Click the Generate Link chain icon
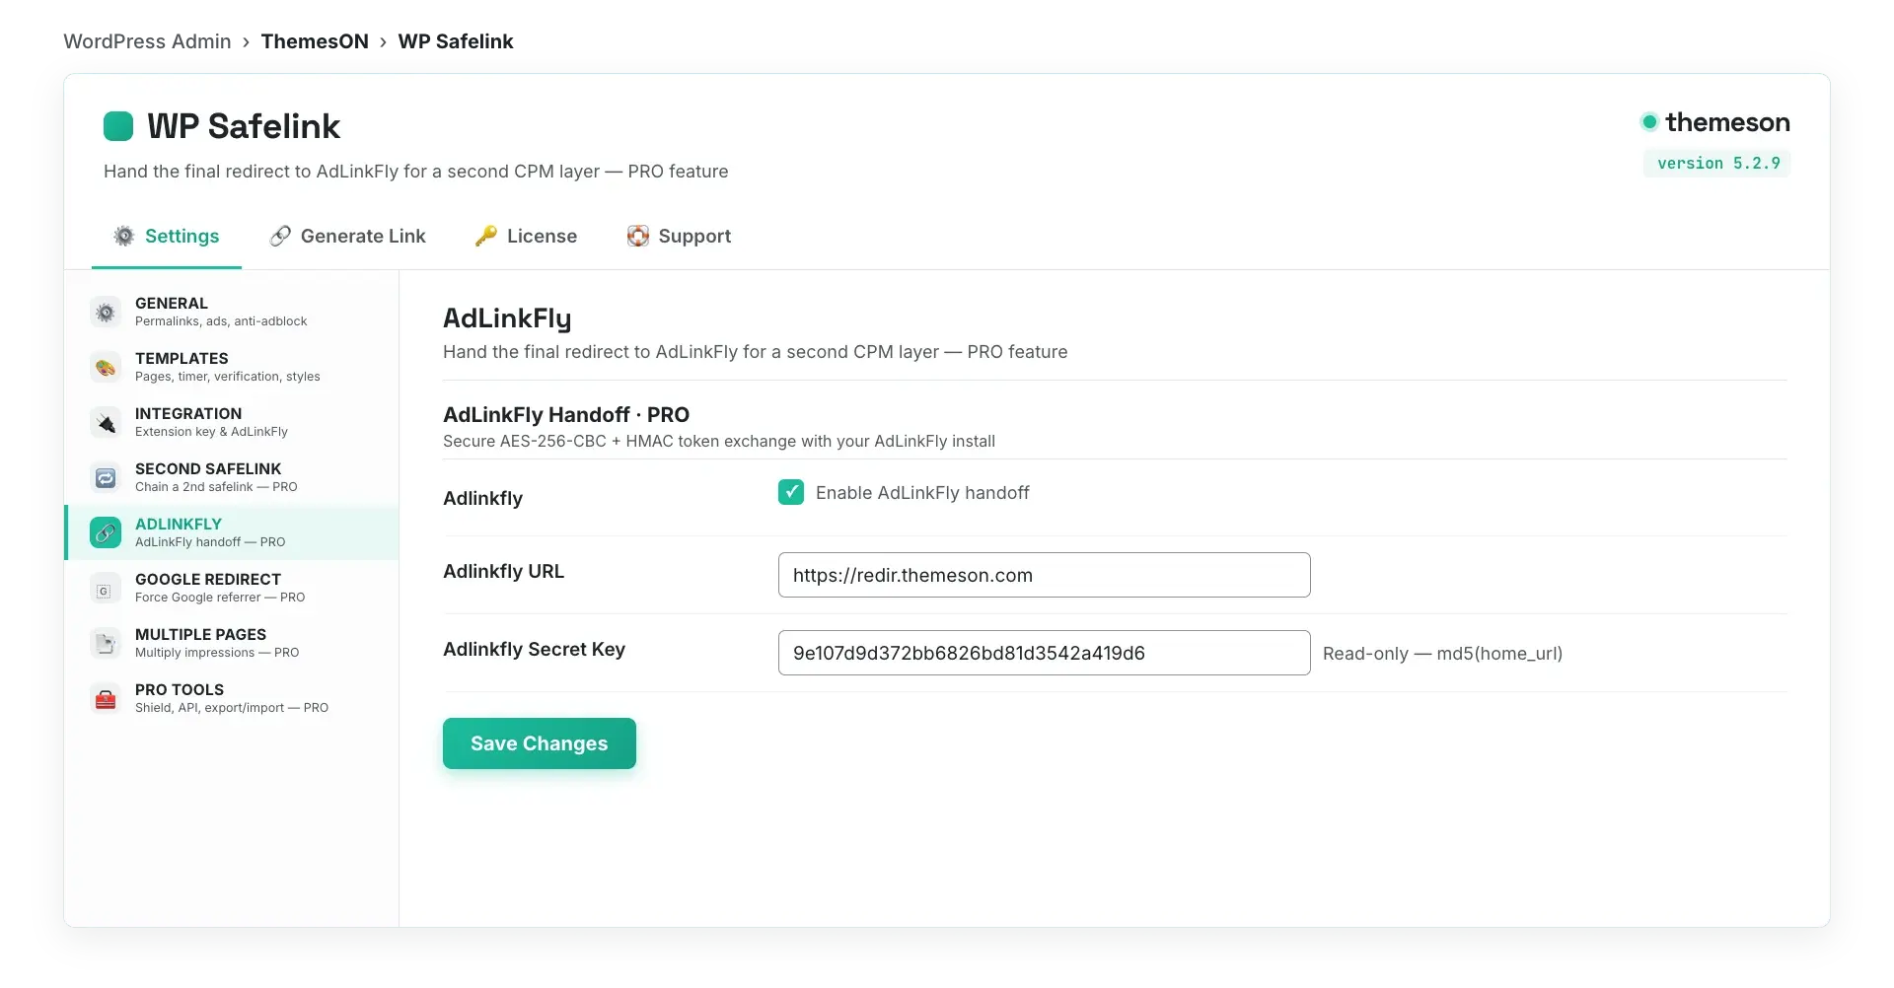The height and width of the screenshot is (988, 1894). pos(280,236)
